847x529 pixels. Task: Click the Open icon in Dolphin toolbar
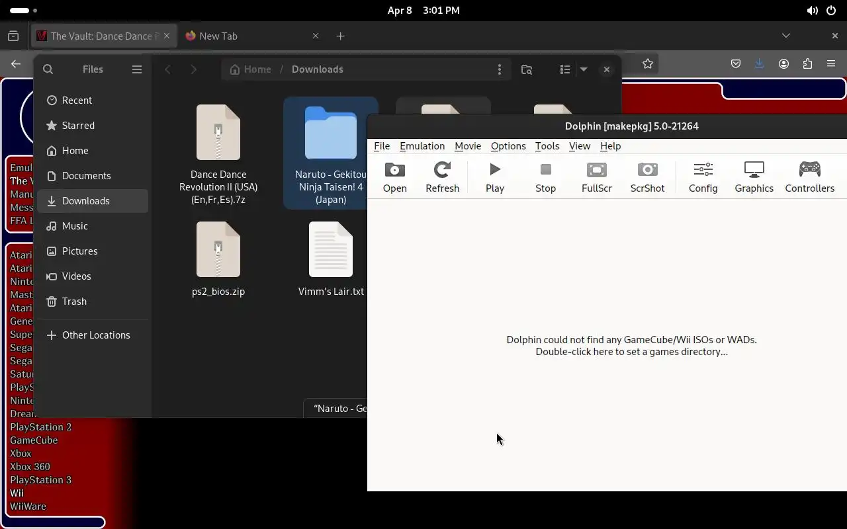click(395, 177)
